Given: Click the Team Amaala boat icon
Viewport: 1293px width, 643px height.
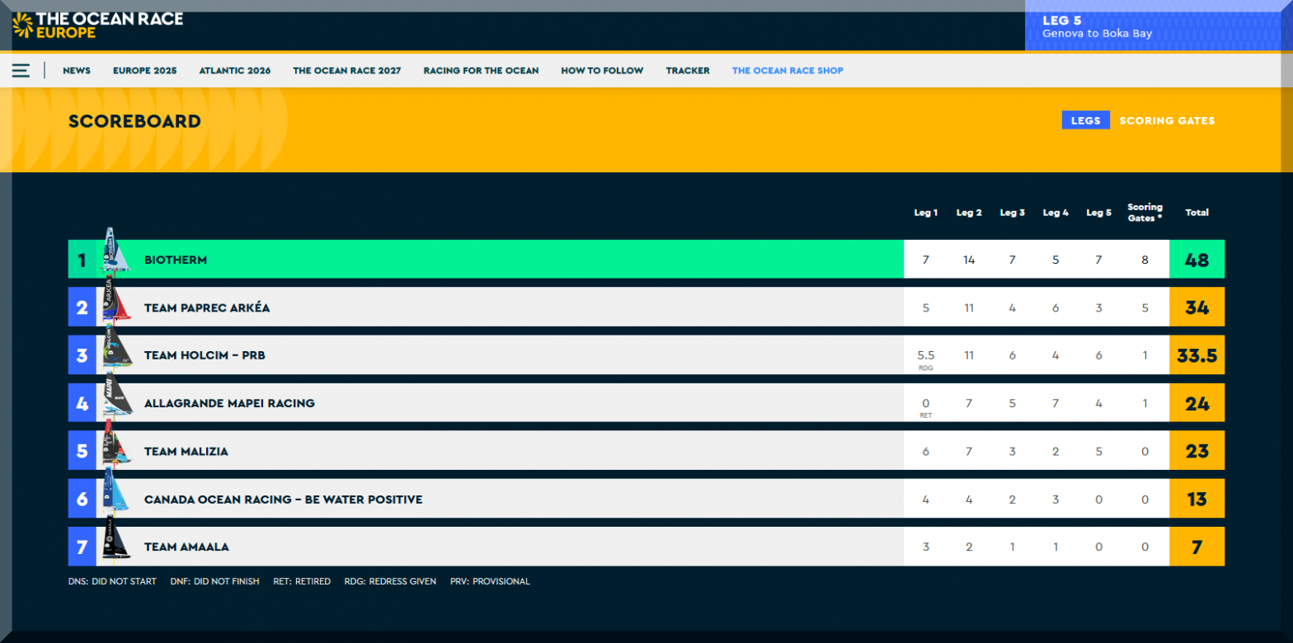Looking at the screenshot, I should click(x=115, y=542).
